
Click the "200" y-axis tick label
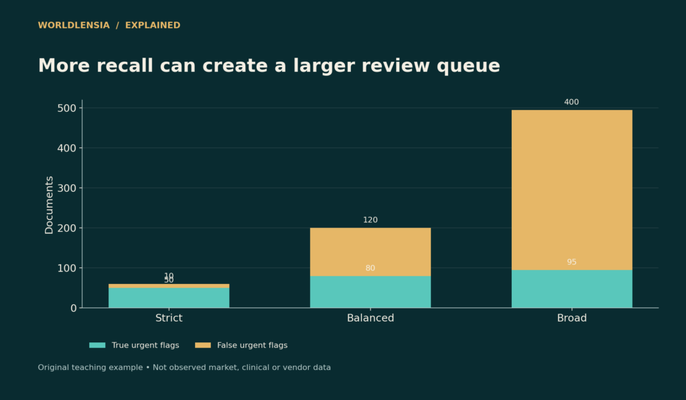click(67, 228)
